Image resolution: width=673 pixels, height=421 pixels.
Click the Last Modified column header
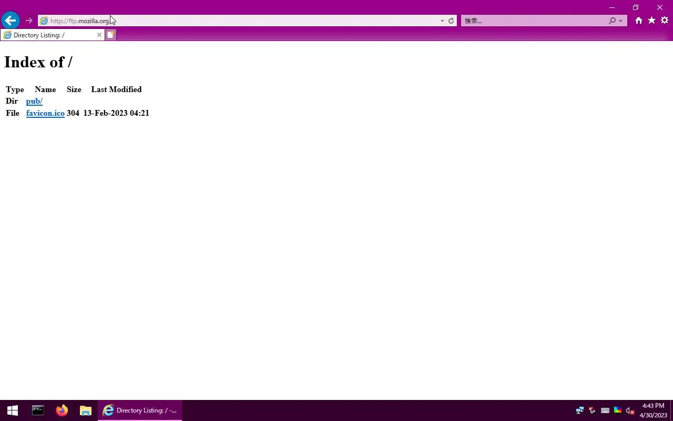point(116,89)
